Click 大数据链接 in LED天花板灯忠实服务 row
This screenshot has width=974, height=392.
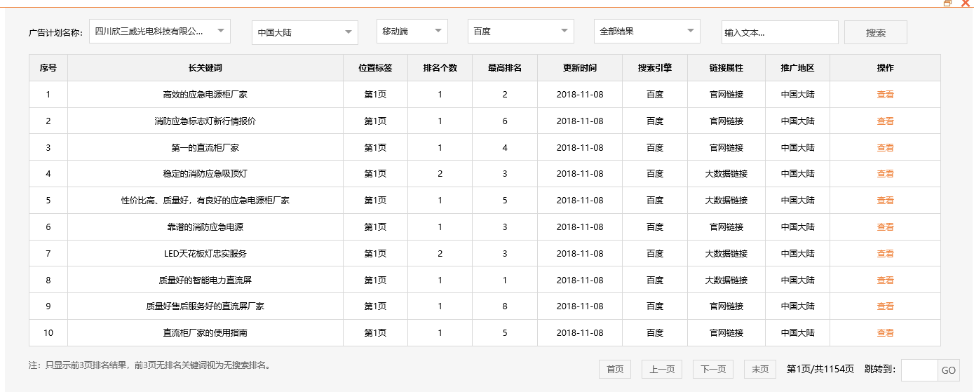coord(726,254)
